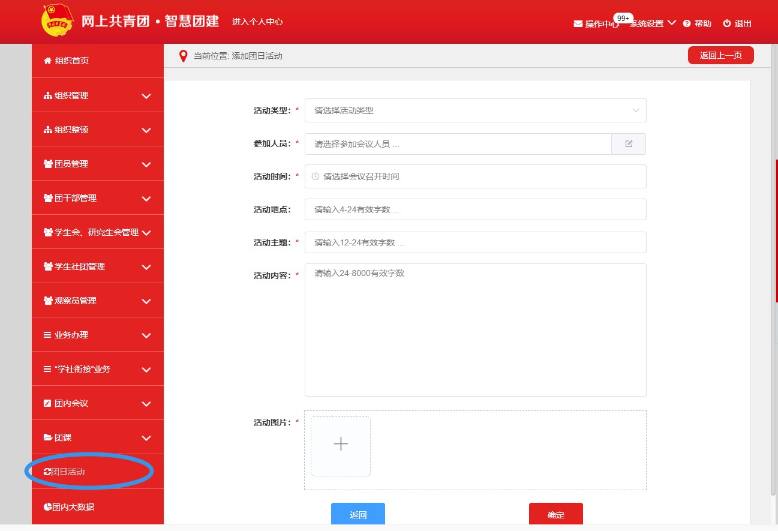This screenshot has height=531, width=778.
Task: Select 团内大数据 in the sidebar
Action: click(98, 507)
